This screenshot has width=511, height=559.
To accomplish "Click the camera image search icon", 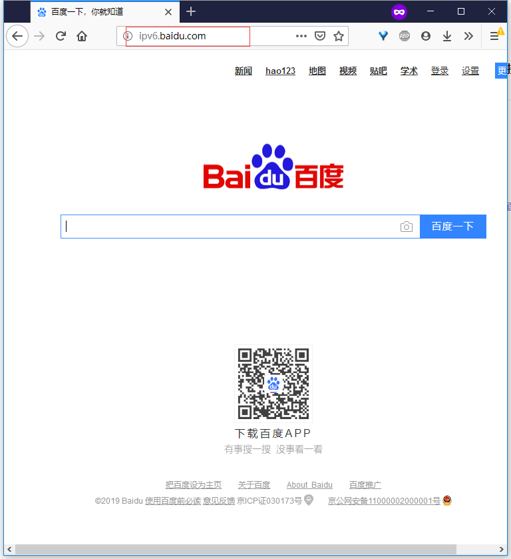I will point(407,227).
